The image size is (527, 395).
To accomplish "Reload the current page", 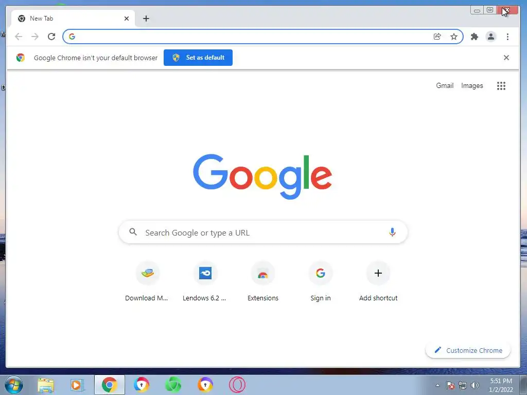I will coord(51,37).
